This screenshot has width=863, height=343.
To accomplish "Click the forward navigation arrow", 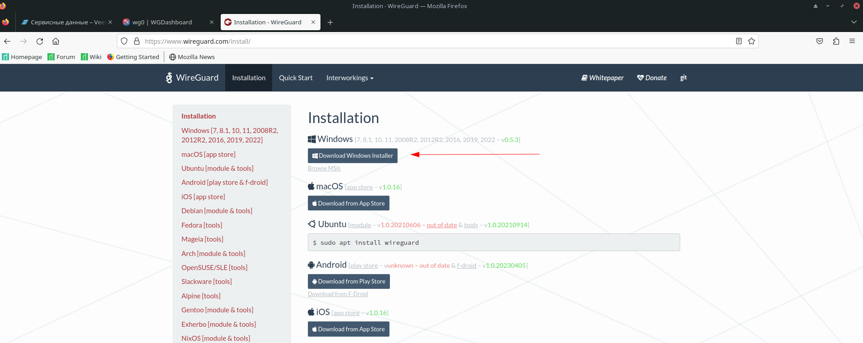I will click(x=23, y=41).
